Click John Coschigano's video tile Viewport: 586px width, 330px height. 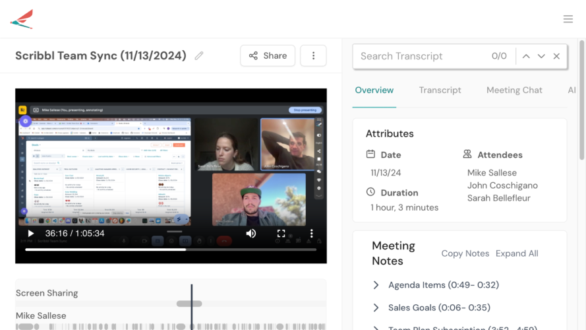click(287, 144)
